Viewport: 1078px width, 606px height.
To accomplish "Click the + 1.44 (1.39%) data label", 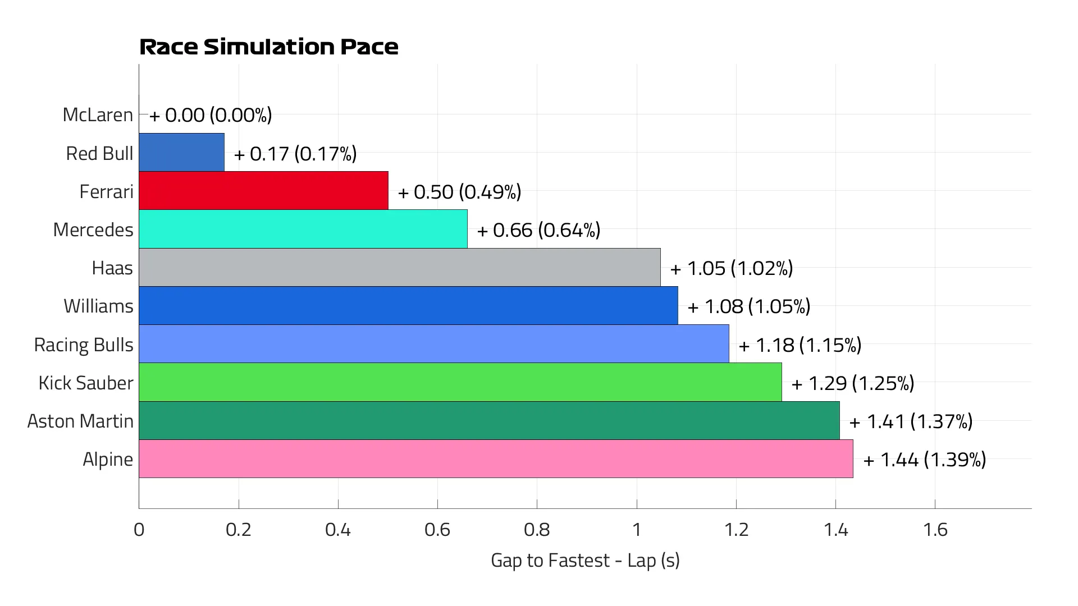I will coord(924,460).
